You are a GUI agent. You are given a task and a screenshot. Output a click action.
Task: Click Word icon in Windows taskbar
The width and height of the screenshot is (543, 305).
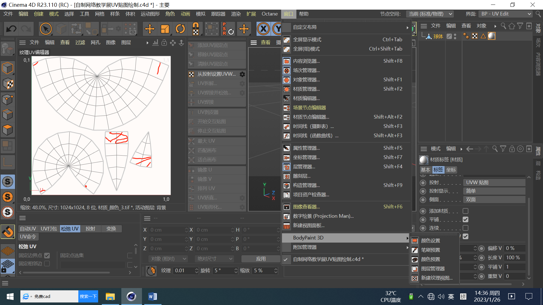click(x=152, y=296)
